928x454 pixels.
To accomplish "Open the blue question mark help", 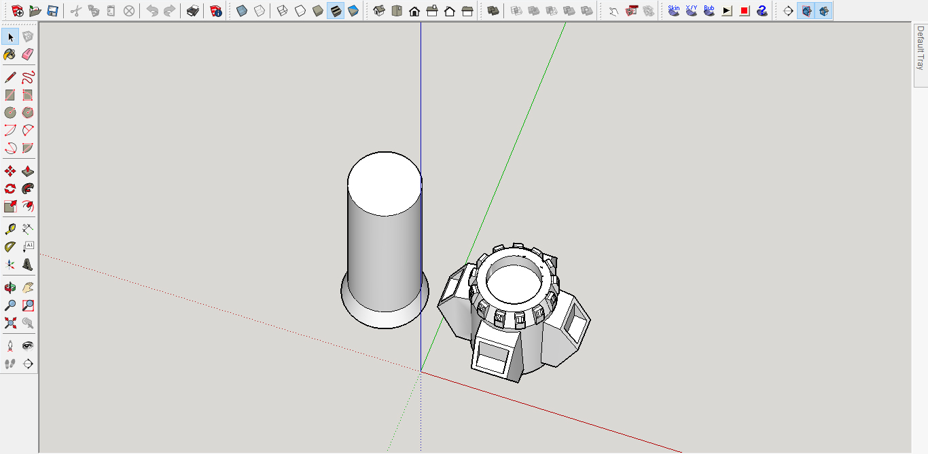I will pos(762,11).
